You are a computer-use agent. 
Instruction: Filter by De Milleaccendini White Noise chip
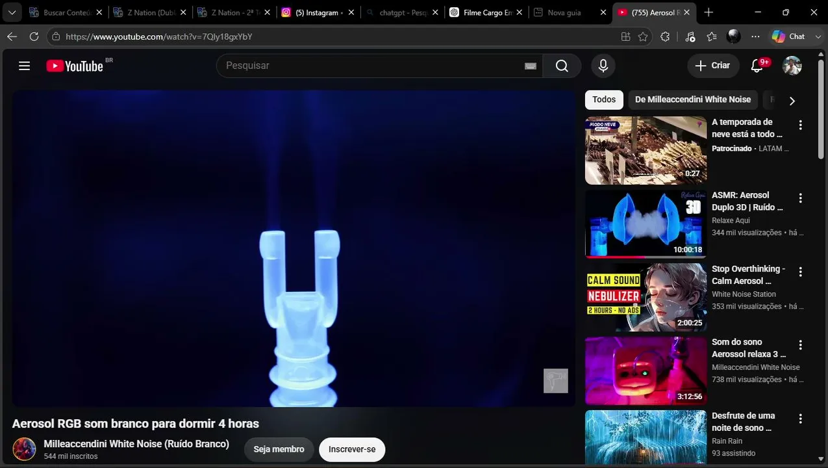point(693,99)
